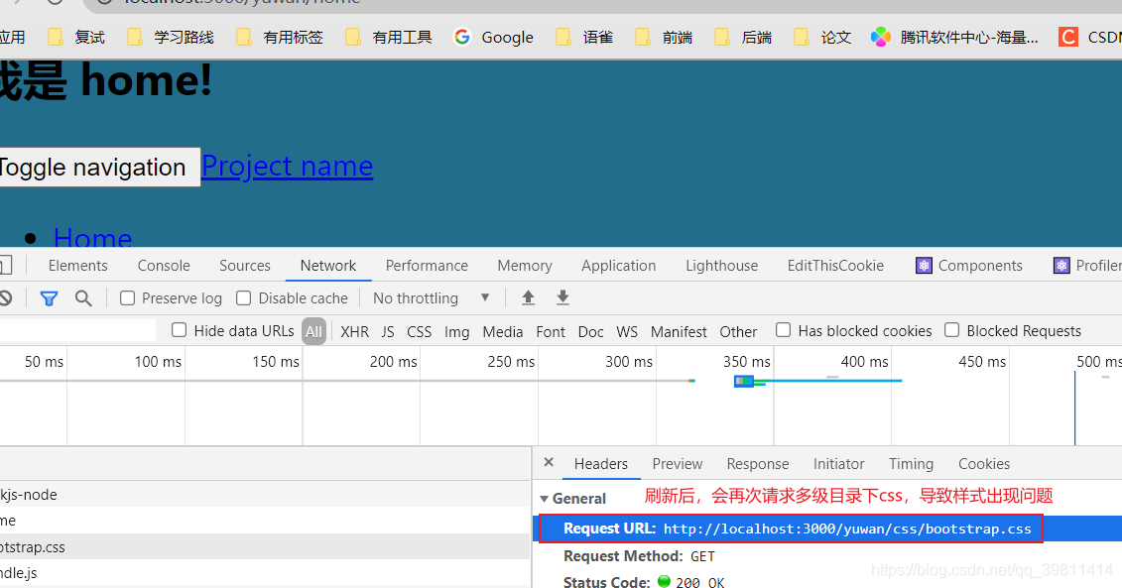
Task: Filter requests by WS
Action: click(x=627, y=331)
